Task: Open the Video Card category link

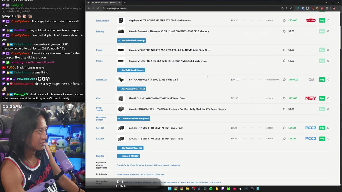Action: [x=101, y=79]
